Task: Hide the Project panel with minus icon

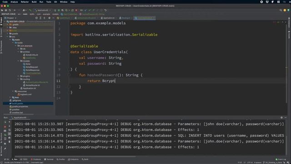Action: [x=53, y=18]
